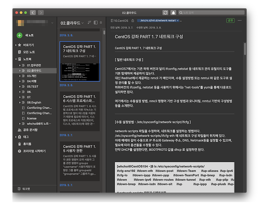Open the 06. notebook

[29, 92]
